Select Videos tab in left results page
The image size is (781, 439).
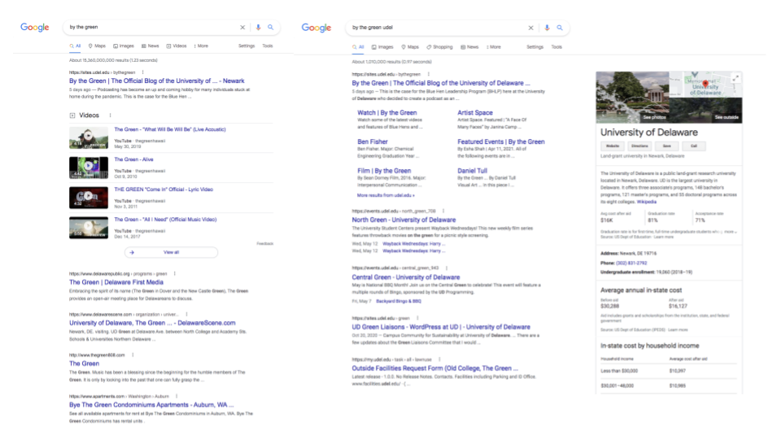[x=177, y=46]
